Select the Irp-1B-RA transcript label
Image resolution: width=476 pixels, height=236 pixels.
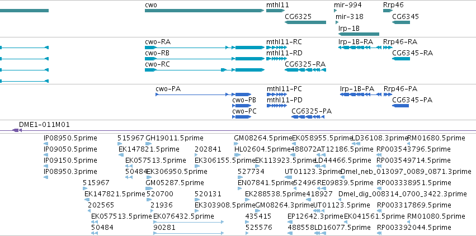click(x=356, y=42)
